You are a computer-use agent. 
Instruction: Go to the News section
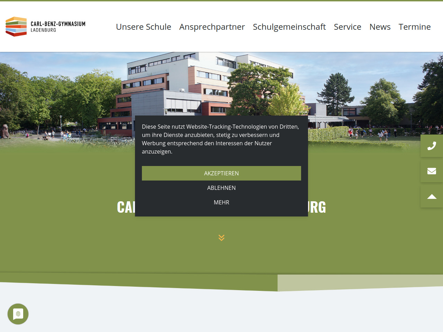pyautogui.click(x=380, y=27)
